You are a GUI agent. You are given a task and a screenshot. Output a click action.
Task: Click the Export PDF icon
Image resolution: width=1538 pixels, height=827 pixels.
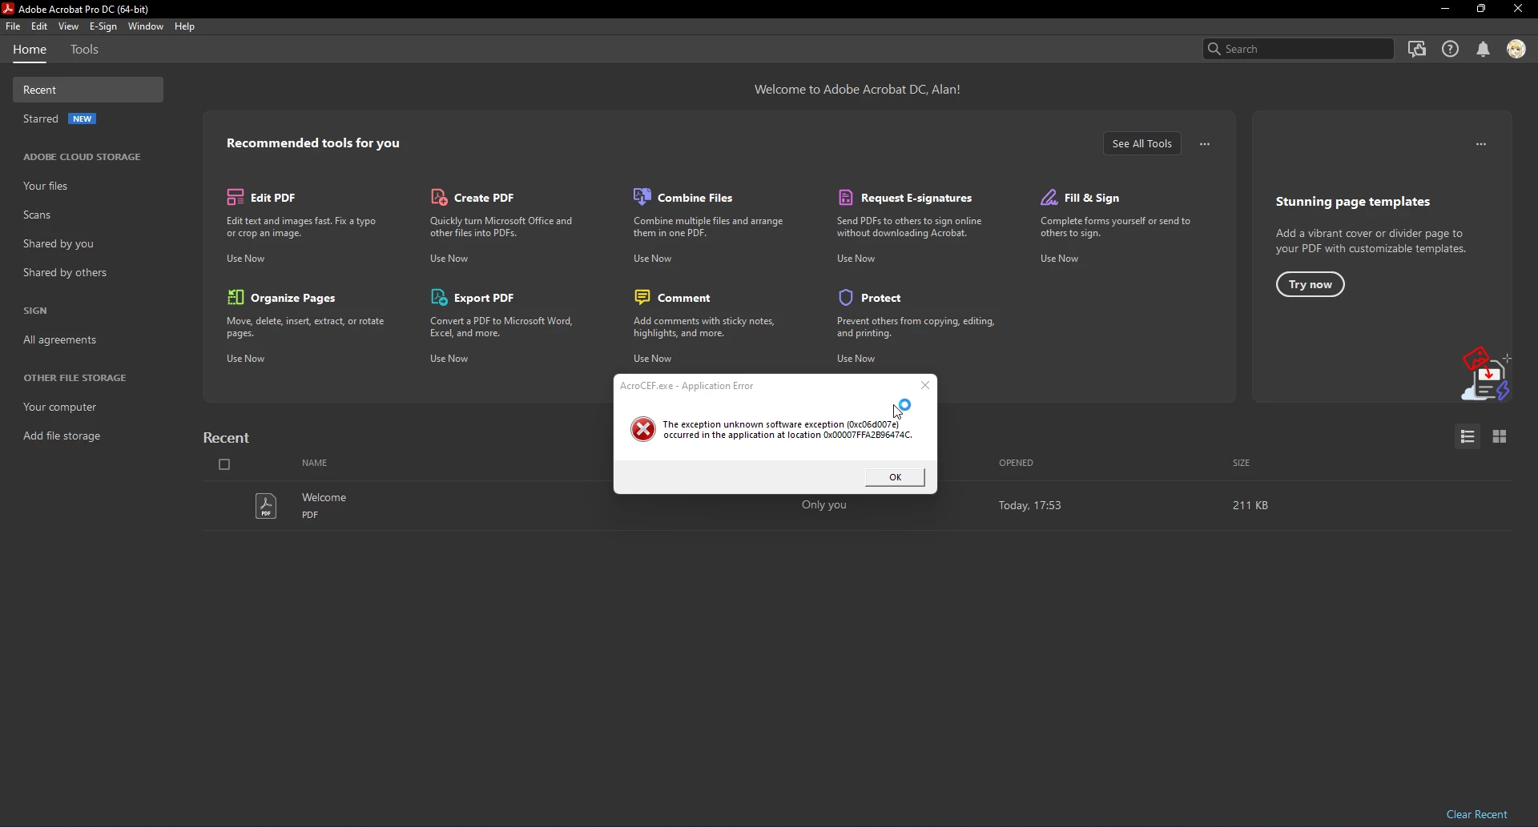(x=439, y=297)
